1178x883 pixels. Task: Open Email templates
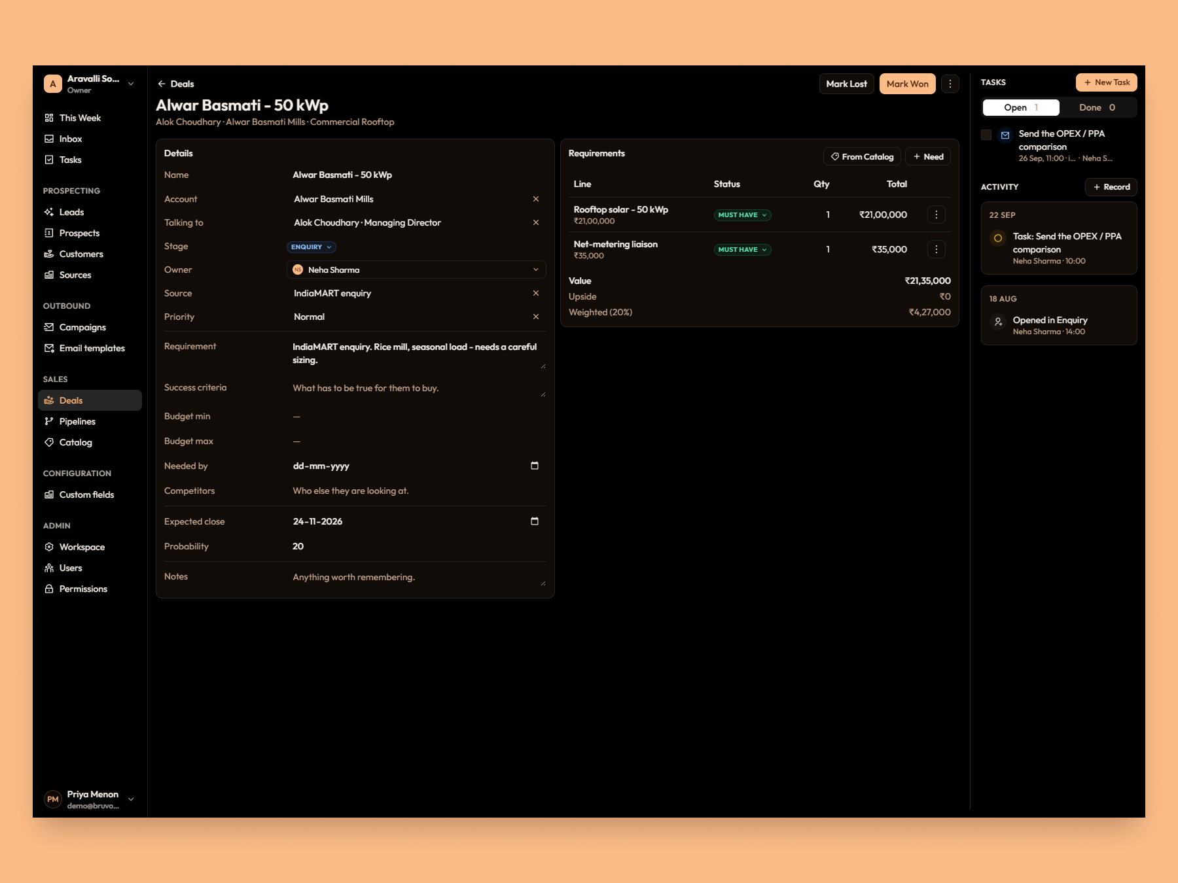[x=90, y=348]
